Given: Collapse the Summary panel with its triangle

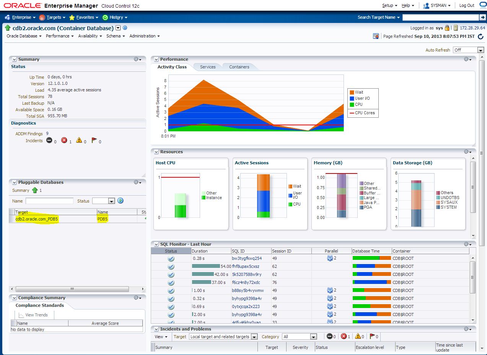Looking at the screenshot, I should [x=14, y=59].
